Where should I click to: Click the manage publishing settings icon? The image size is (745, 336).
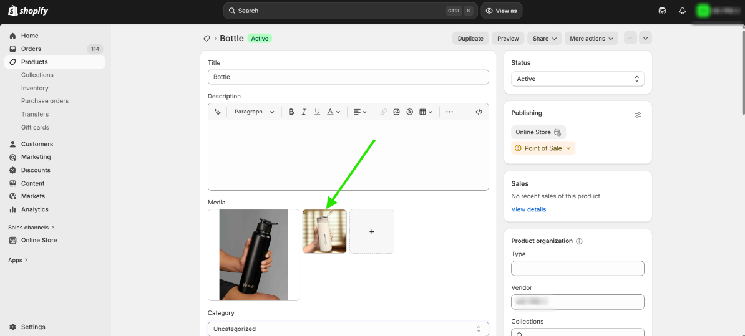[x=638, y=115]
